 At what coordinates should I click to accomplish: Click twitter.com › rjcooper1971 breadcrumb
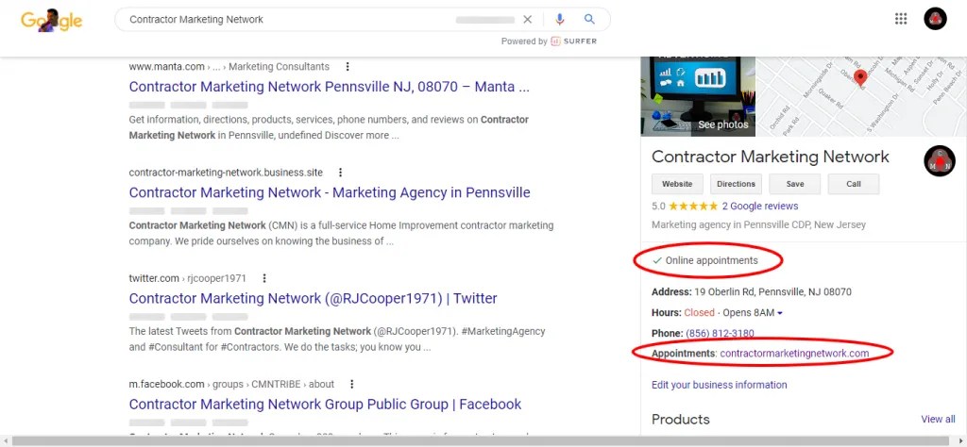coord(188,278)
